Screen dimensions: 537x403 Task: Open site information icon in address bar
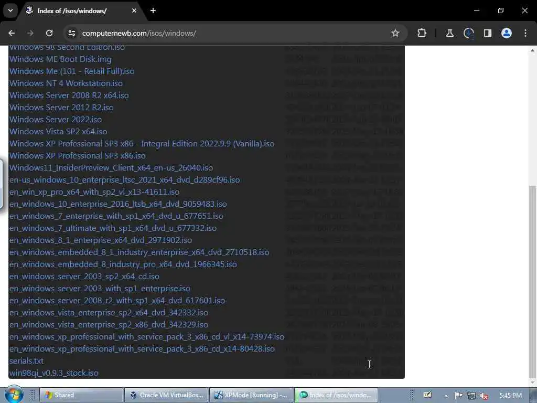71,33
